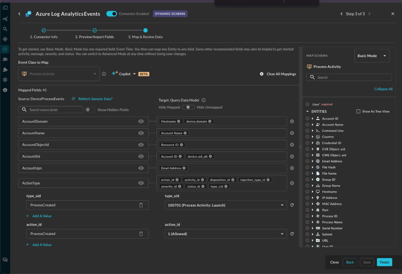Toggle the Connector Enabled switch
Screen dimensions: 402x274
[111, 14]
